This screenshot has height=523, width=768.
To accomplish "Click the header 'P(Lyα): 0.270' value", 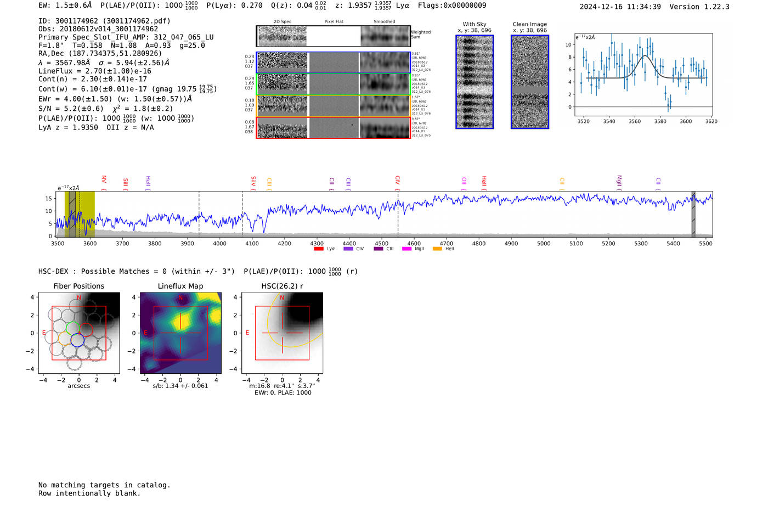I will (x=234, y=5).
